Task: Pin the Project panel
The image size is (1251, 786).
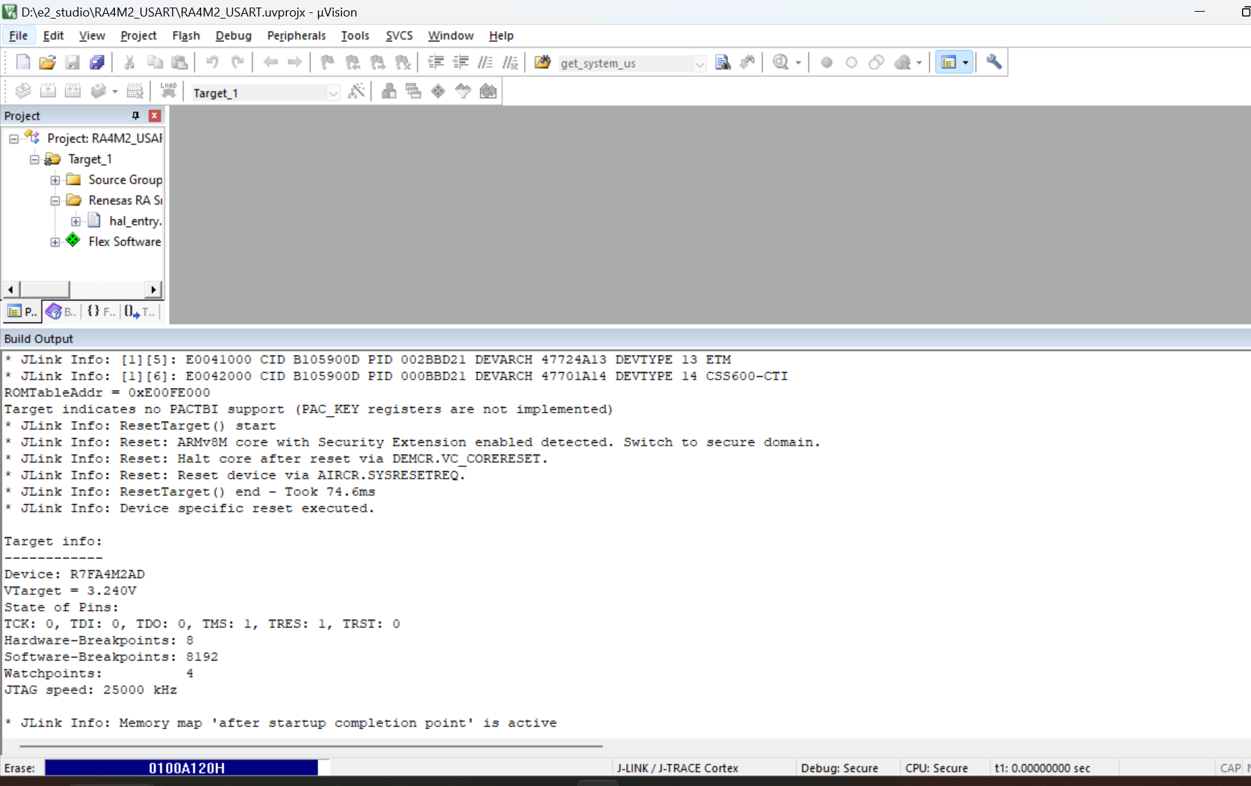Action: pos(136,116)
